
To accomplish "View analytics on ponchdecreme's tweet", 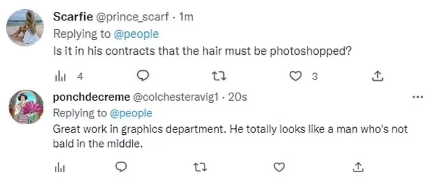I will click(58, 167).
